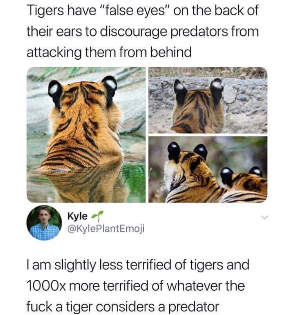This screenshot has height=315, width=294.
Task: Click the line "attacking them from behind"
Action: point(109,52)
